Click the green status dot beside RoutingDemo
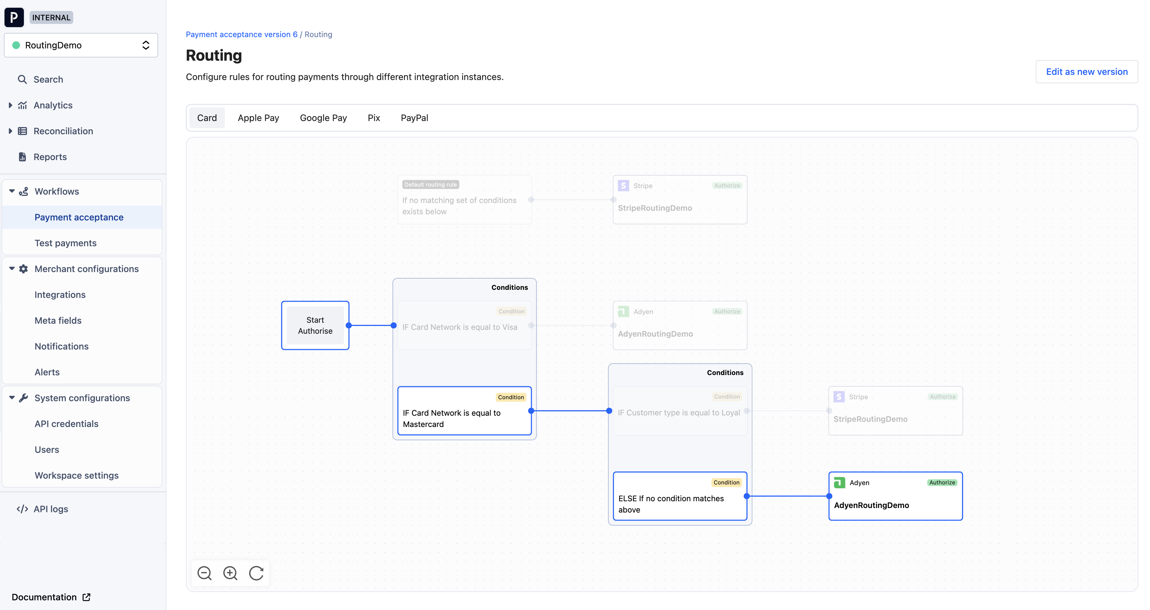The height and width of the screenshot is (610, 1150). (x=16, y=45)
